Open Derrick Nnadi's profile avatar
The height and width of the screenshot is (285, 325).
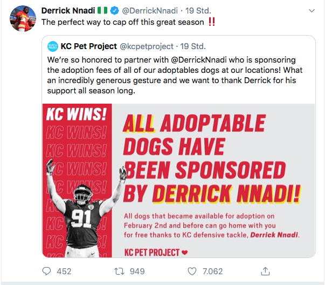click(23, 19)
